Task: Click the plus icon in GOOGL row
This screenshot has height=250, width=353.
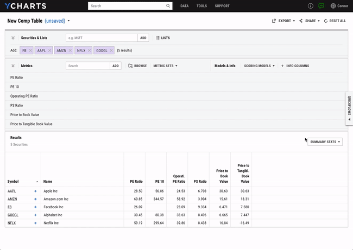Action: pyautogui.click(x=35, y=215)
